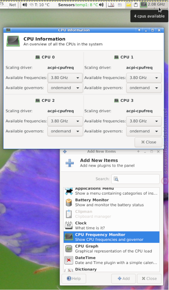Click the clipboard manager panel icon
This screenshot has height=290, width=169.
(x=136, y=4)
